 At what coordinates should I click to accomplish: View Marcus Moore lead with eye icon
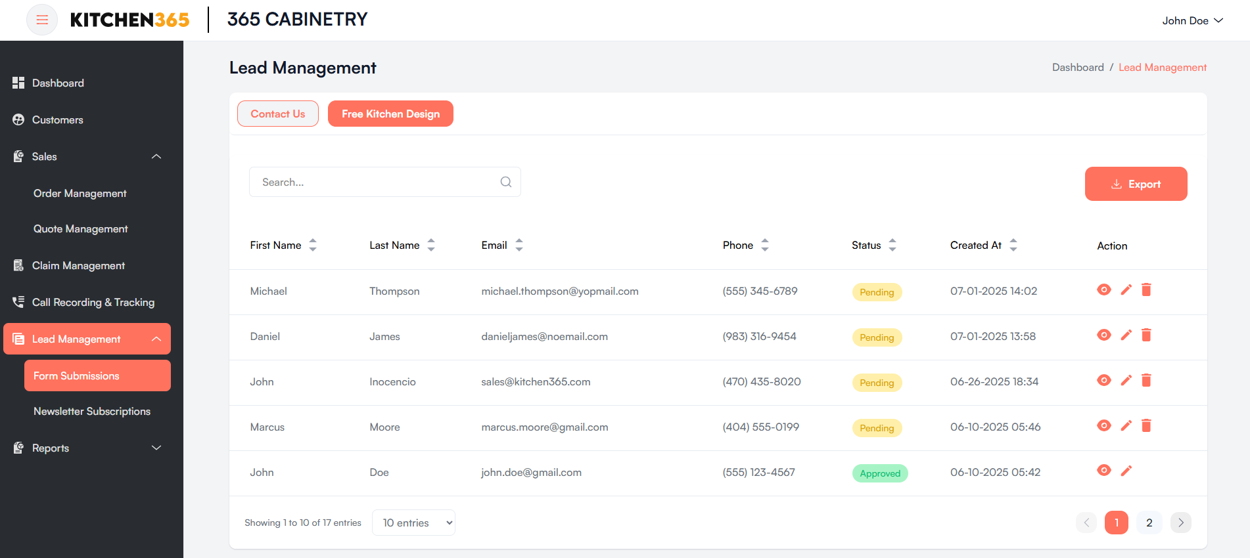pos(1103,426)
